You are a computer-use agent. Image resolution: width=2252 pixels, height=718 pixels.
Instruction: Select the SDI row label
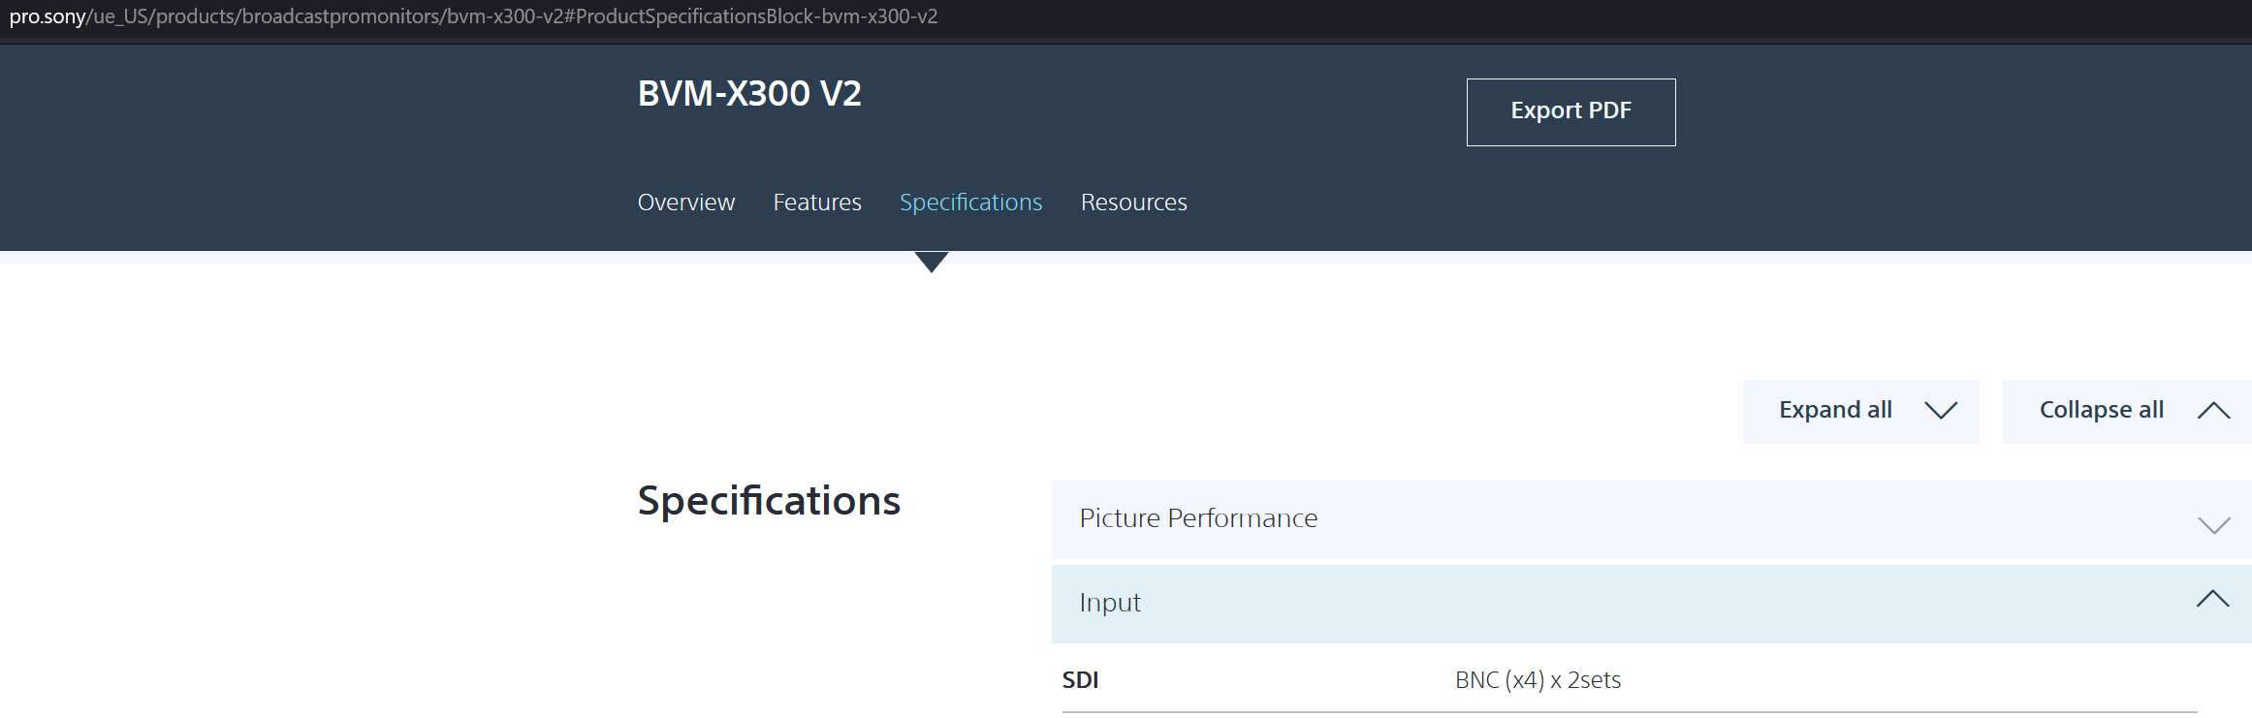point(1080,680)
